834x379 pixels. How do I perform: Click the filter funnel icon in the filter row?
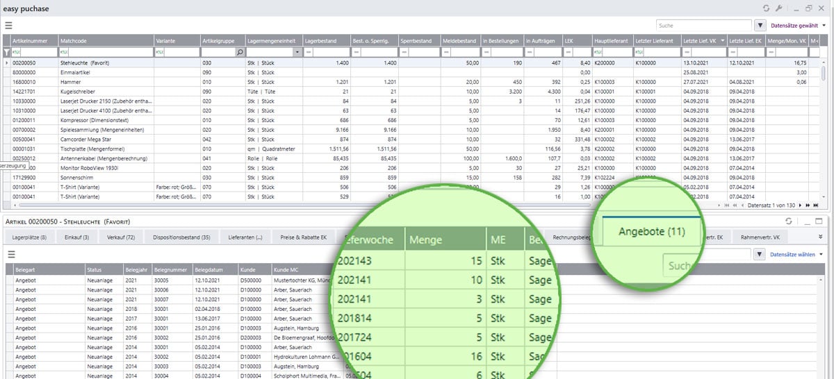coord(6,52)
